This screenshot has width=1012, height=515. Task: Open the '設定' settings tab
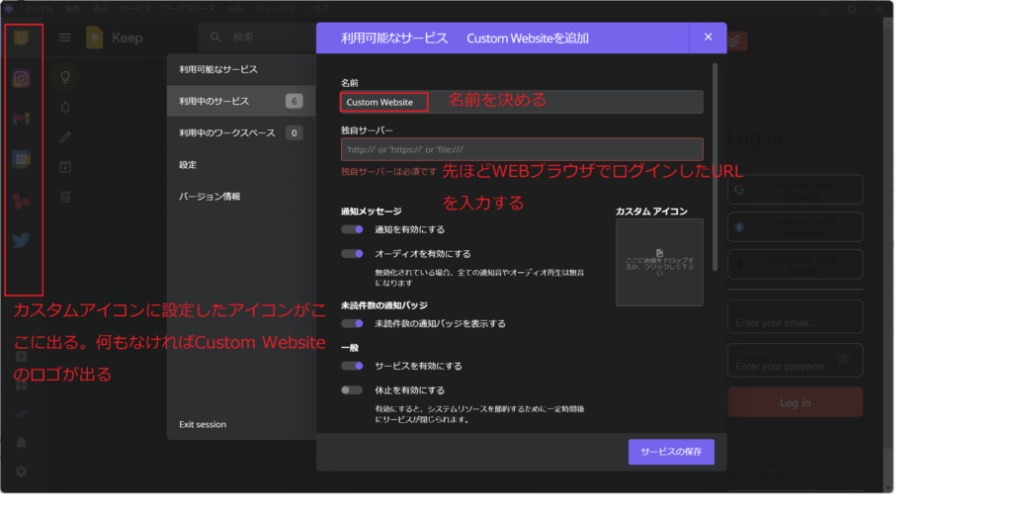241,164
